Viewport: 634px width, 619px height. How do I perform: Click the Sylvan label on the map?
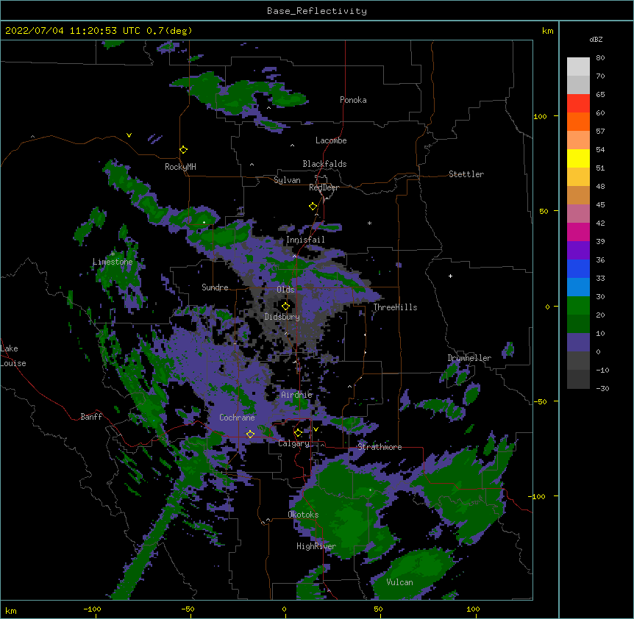pyautogui.click(x=287, y=180)
